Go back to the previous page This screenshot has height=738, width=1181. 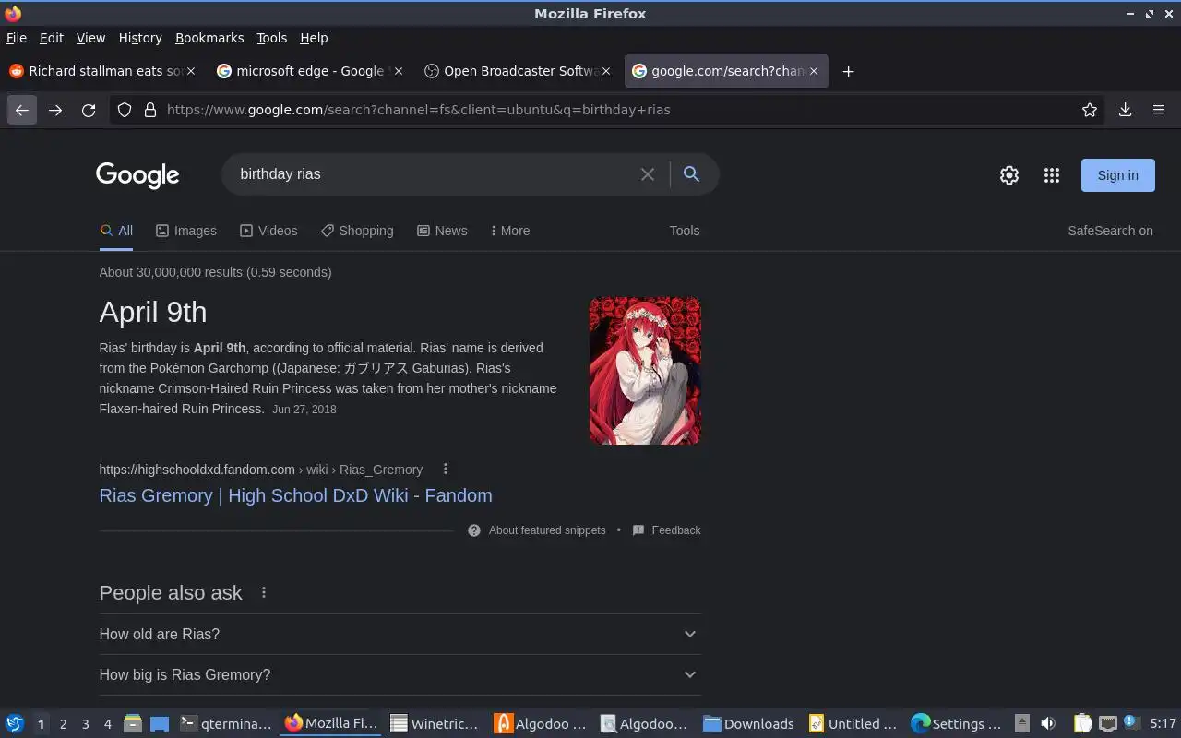coord(22,110)
